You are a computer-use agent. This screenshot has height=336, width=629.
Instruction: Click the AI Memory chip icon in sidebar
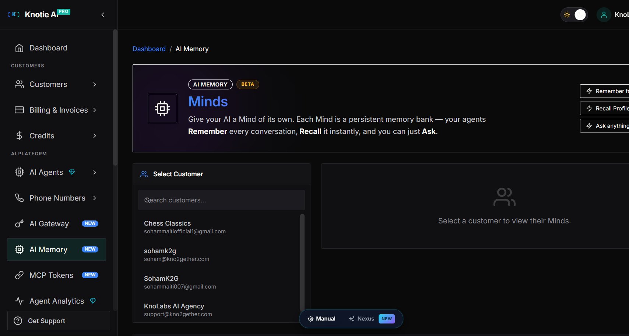[19, 250]
